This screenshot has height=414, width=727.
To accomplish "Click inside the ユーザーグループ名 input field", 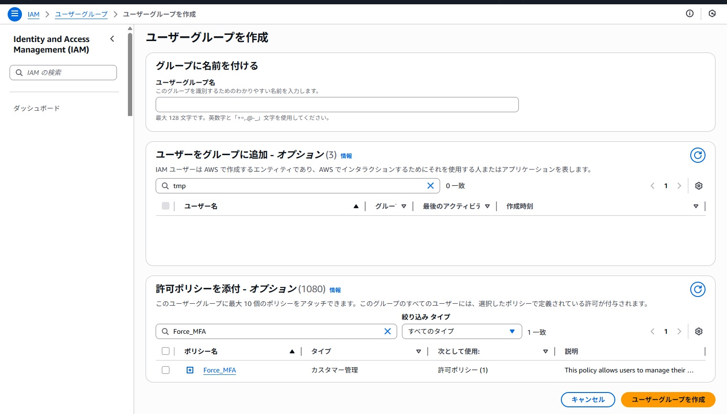I will tap(337, 104).
